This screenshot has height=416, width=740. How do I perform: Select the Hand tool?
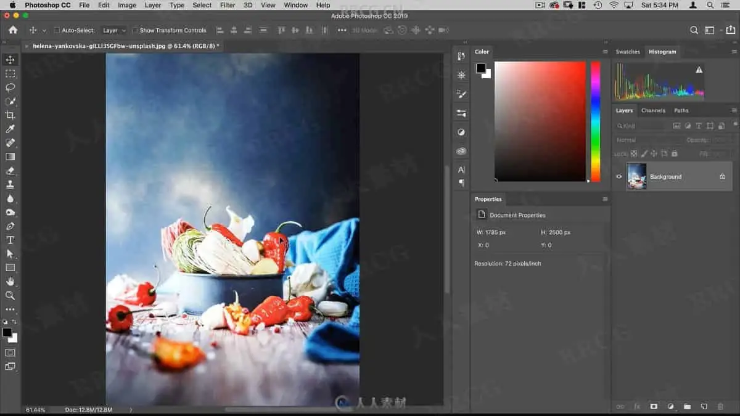pyautogui.click(x=10, y=282)
